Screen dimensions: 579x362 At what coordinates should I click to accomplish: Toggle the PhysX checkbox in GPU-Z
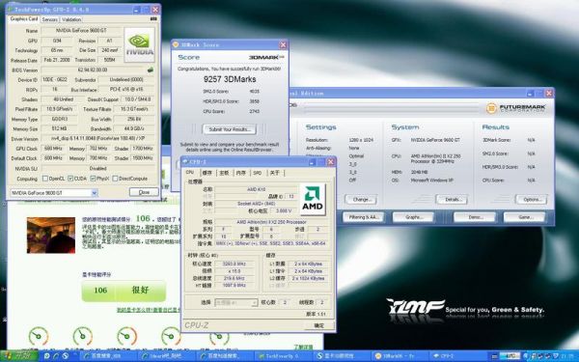tap(93, 179)
